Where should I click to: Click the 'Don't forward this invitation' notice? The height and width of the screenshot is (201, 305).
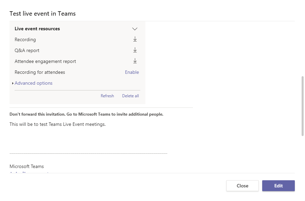86,114
